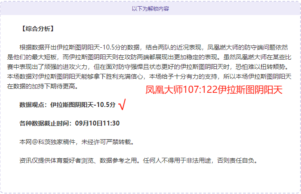301x194 pixels.
Task: Click the paragraph's last line 在数据的加持下期待更高
Action: [x=43, y=86]
